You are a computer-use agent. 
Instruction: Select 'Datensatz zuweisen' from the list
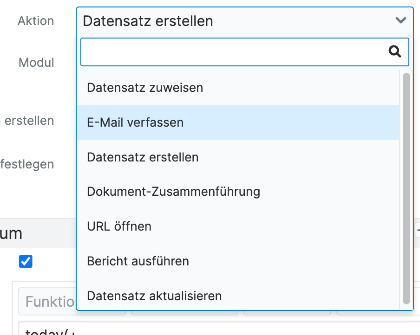[x=145, y=88]
